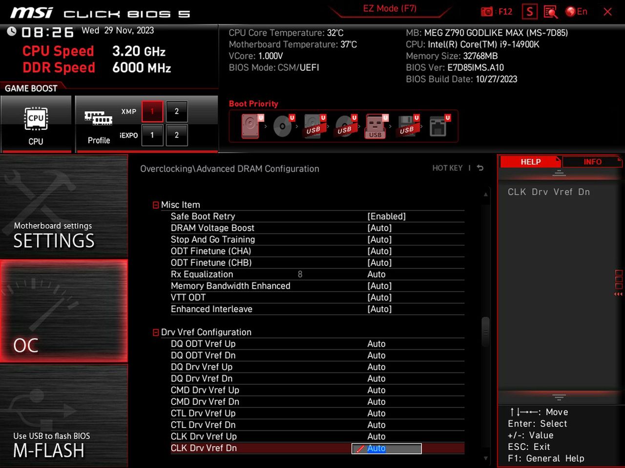Click the clock icon beside the time
The height and width of the screenshot is (468, 625).
pyautogui.click(x=11, y=32)
